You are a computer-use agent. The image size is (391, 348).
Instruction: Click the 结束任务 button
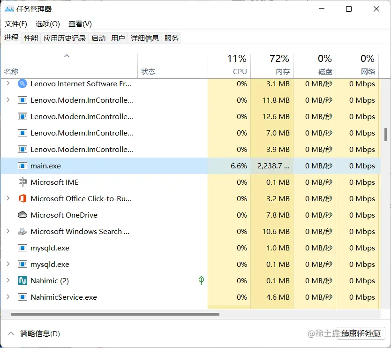[361, 333]
